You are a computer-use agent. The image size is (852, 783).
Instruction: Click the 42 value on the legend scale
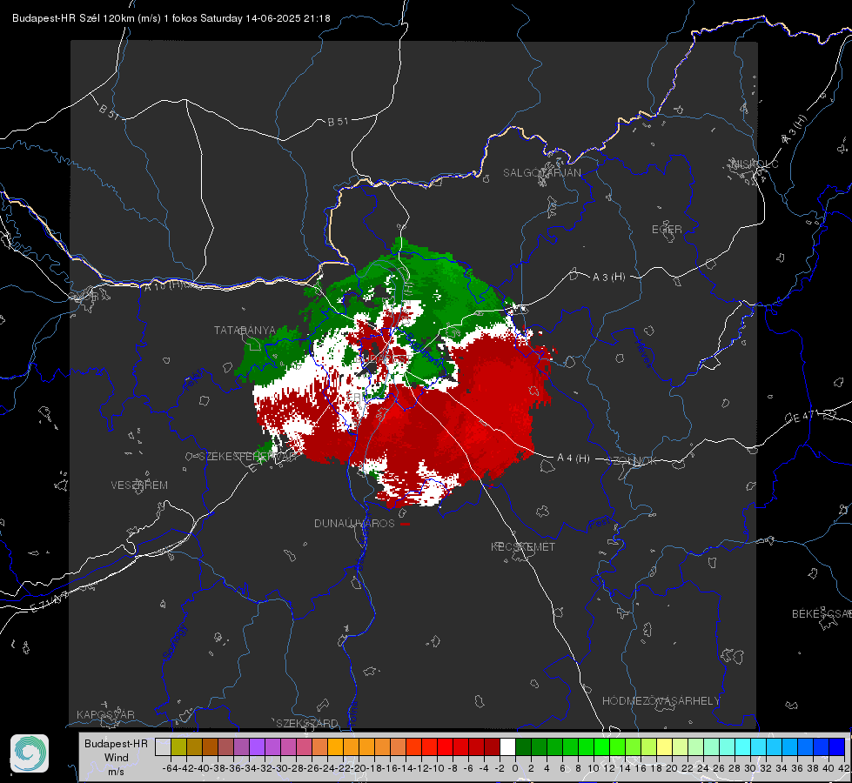(843, 768)
